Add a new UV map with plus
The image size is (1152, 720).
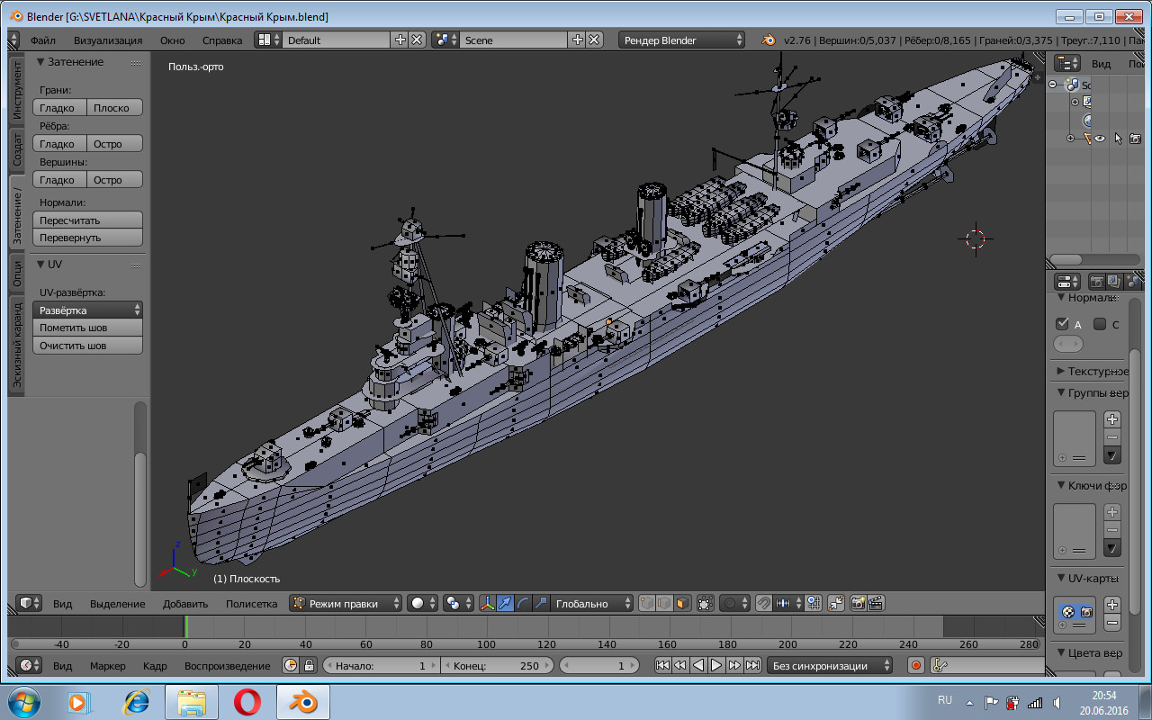click(1112, 605)
